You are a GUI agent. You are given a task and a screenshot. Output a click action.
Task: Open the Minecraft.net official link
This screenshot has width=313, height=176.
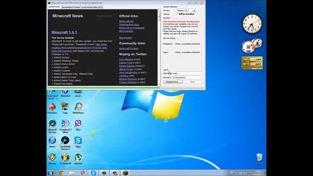pyautogui.click(x=126, y=22)
